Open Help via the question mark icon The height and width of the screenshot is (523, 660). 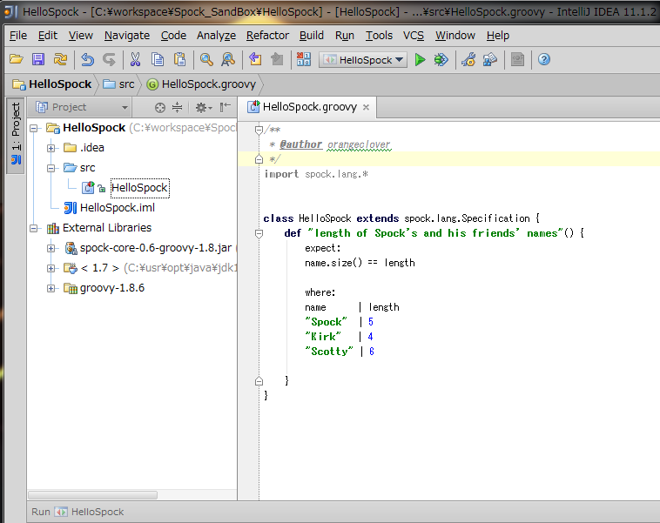click(544, 60)
